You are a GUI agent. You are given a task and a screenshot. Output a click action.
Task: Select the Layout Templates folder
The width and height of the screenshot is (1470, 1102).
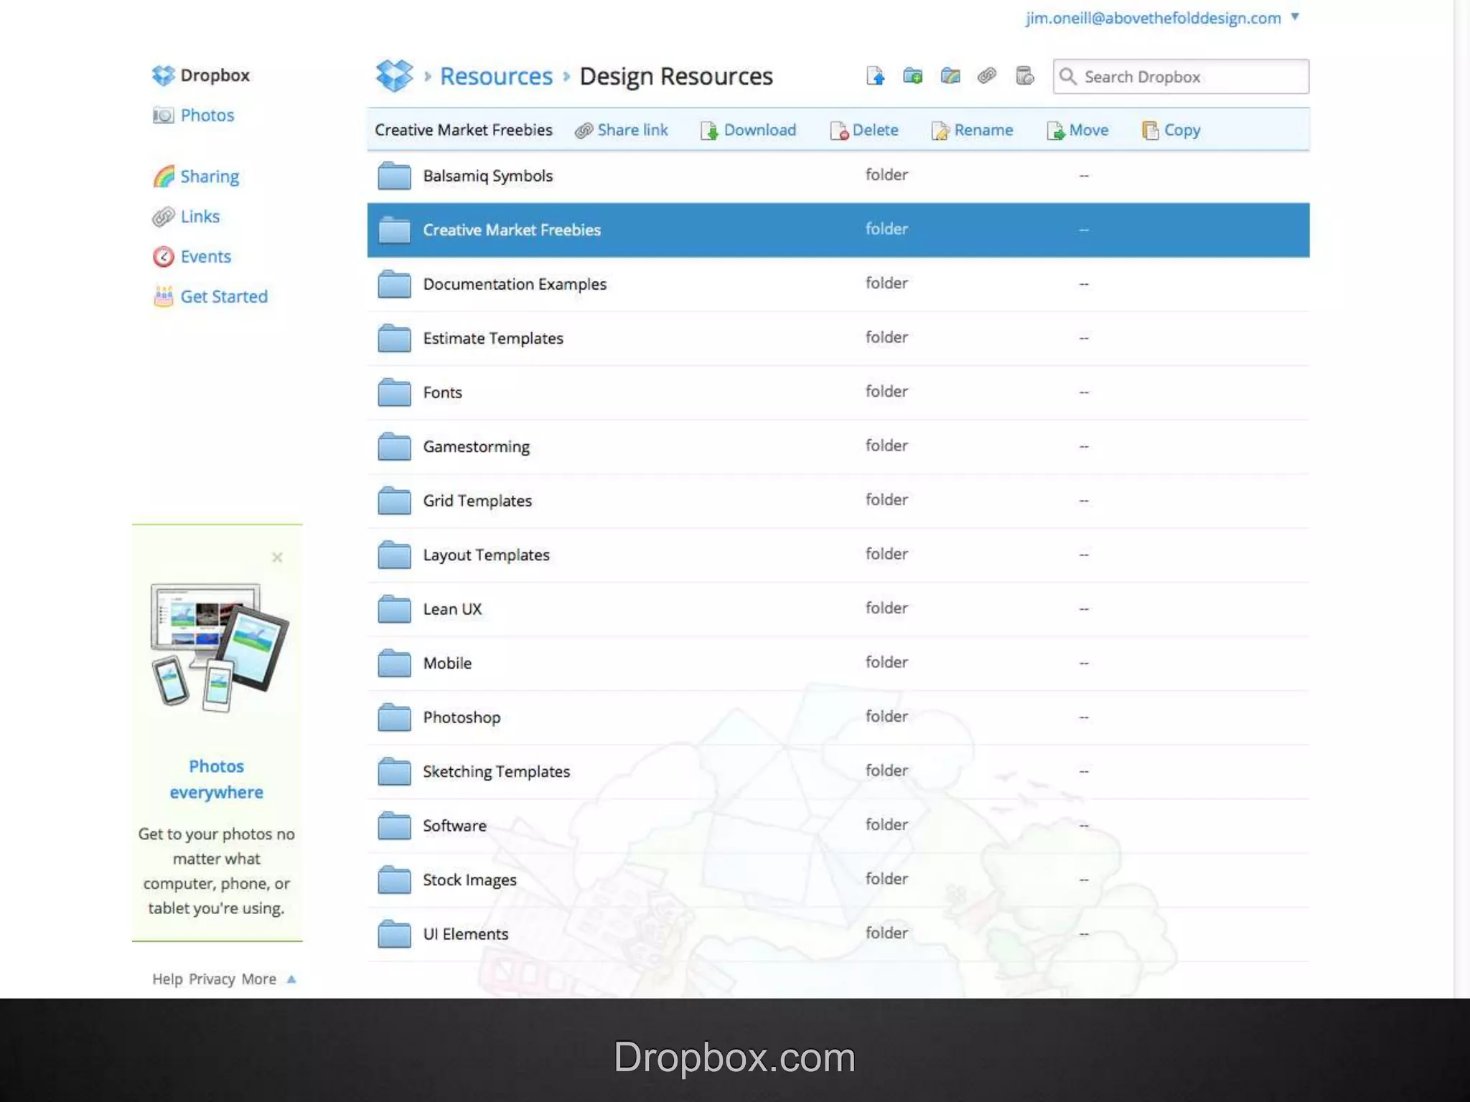click(838, 555)
